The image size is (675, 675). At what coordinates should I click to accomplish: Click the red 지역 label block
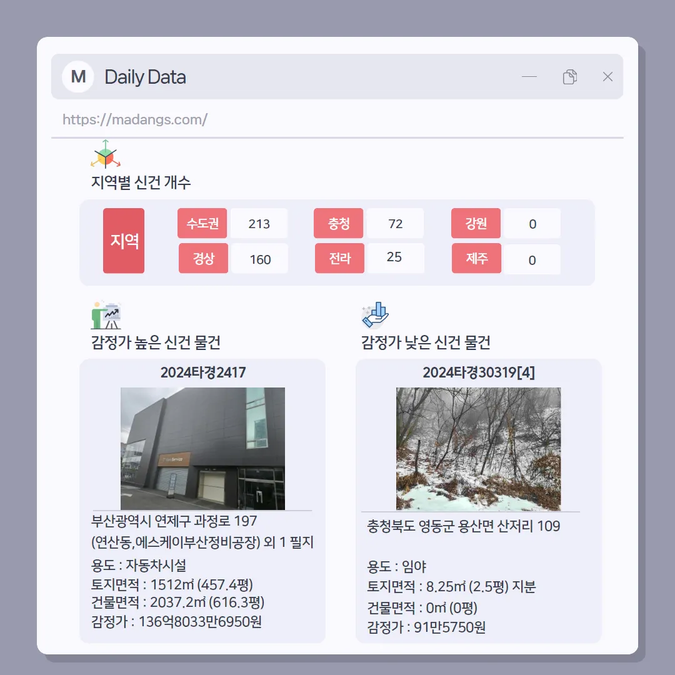(124, 241)
